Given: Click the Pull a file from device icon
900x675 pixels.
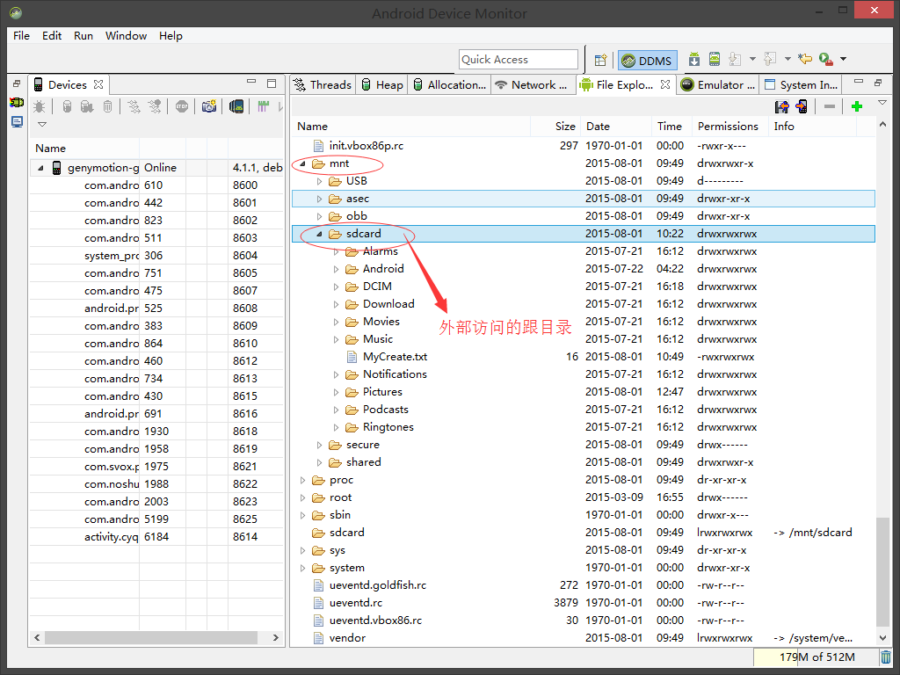Looking at the screenshot, I should click(781, 106).
